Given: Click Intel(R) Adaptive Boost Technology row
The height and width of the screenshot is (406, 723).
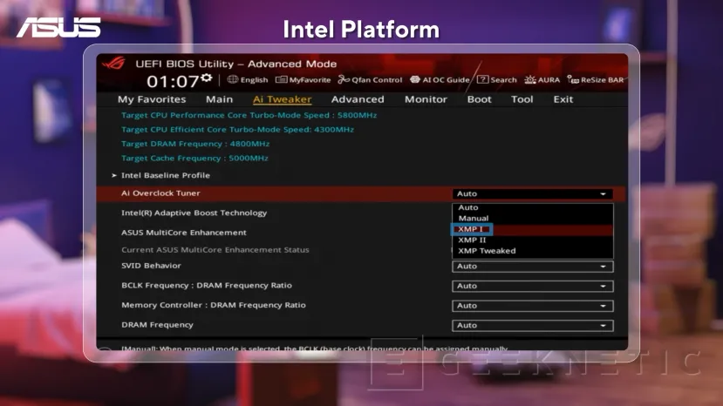Looking at the screenshot, I should (194, 213).
